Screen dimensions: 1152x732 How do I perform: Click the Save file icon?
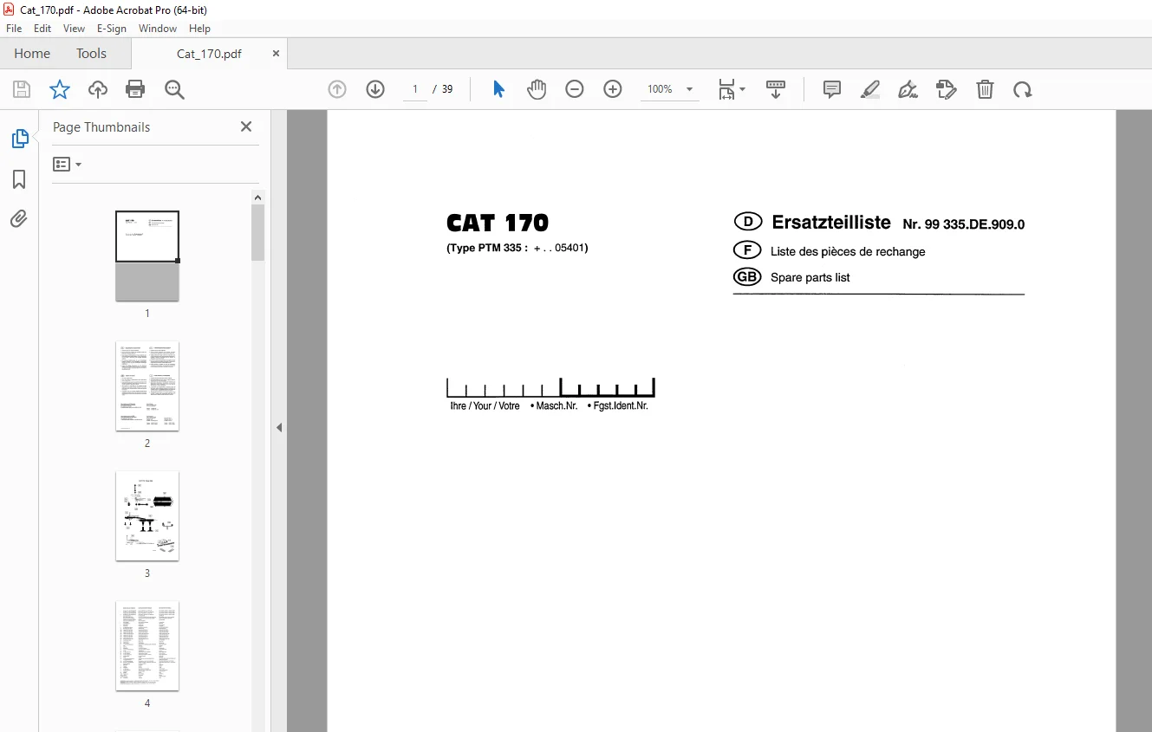[x=22, y=89]
